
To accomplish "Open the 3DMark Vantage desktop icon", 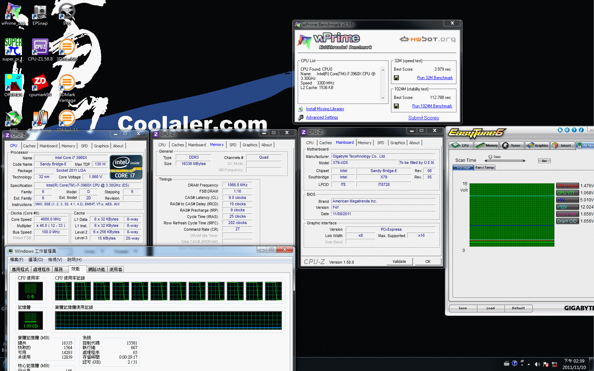I will [67, 88].
